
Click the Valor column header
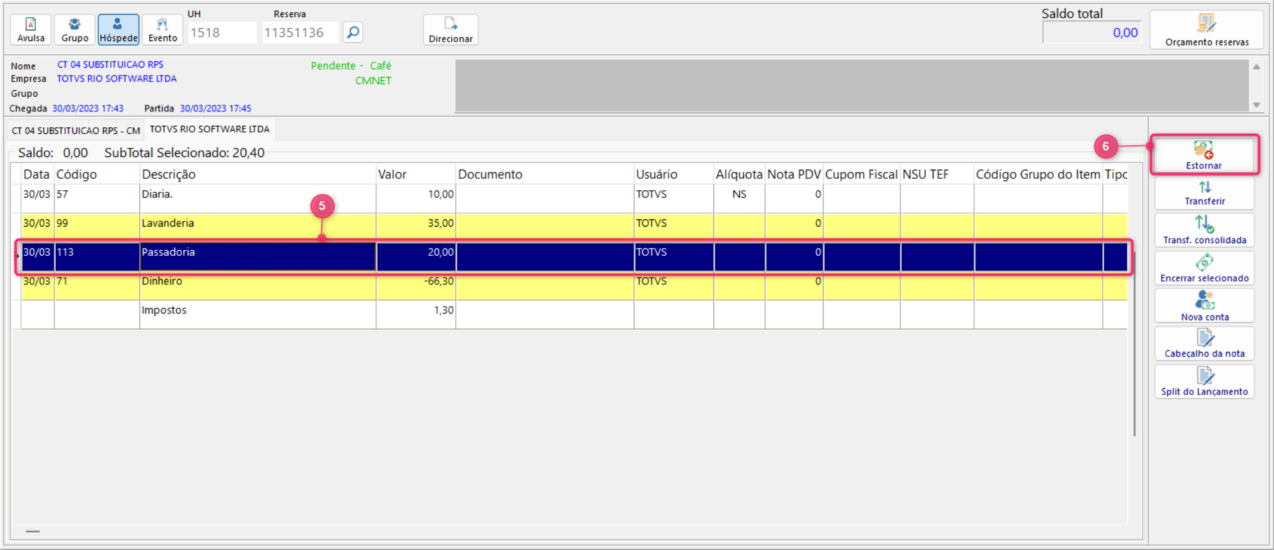[416, 174]
